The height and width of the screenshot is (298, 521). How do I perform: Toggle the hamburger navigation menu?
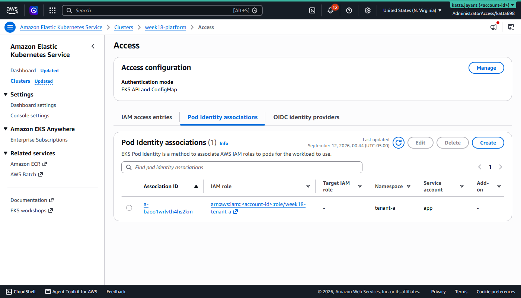click(10, 27)
